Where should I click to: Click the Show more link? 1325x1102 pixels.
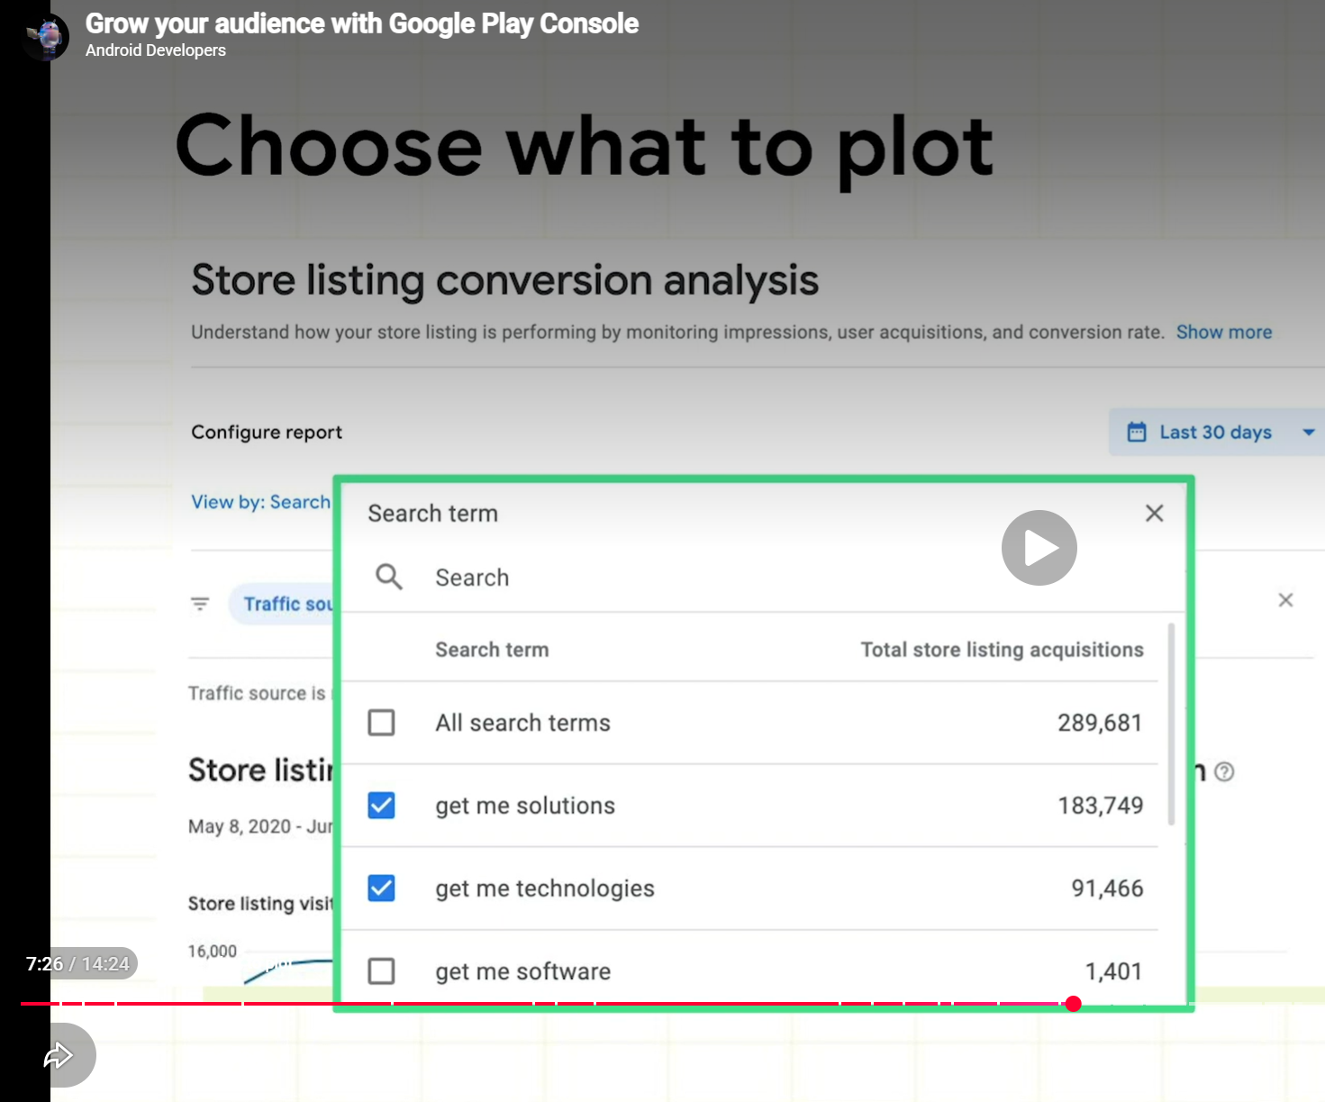pos(1224,332)
